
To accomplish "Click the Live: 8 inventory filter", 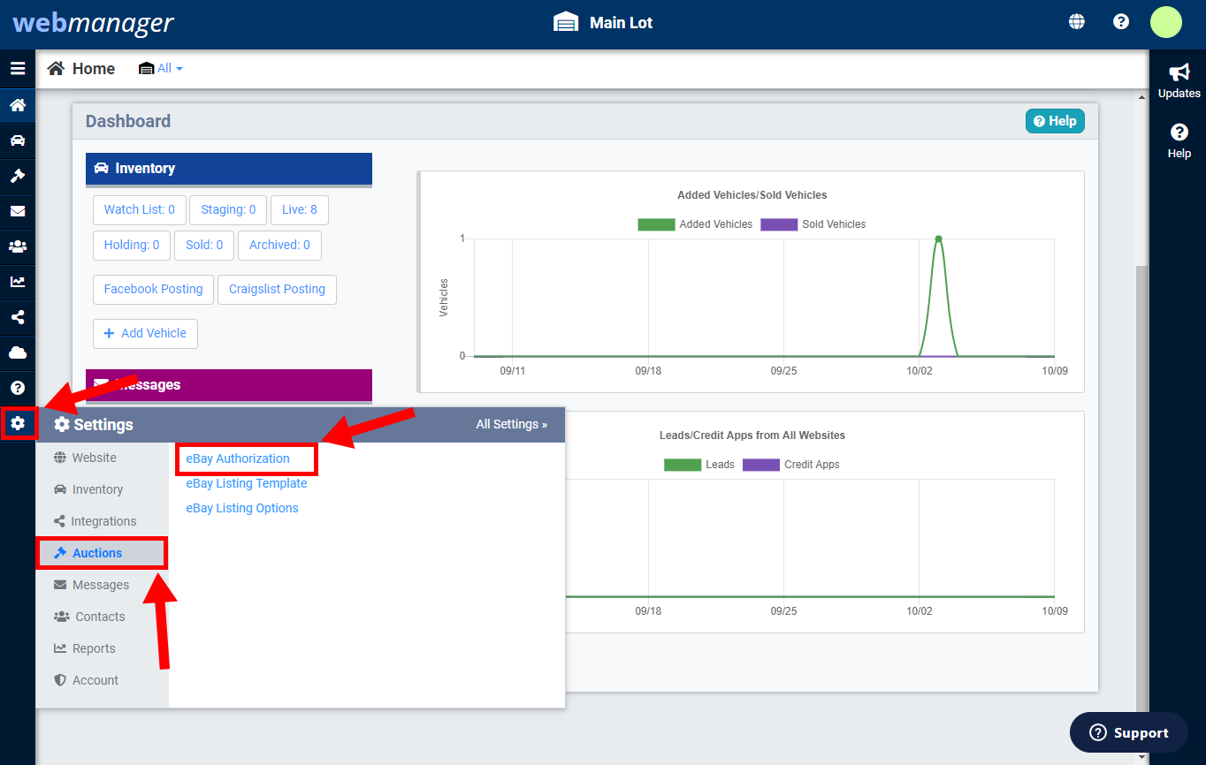I will tap(299, 209).
